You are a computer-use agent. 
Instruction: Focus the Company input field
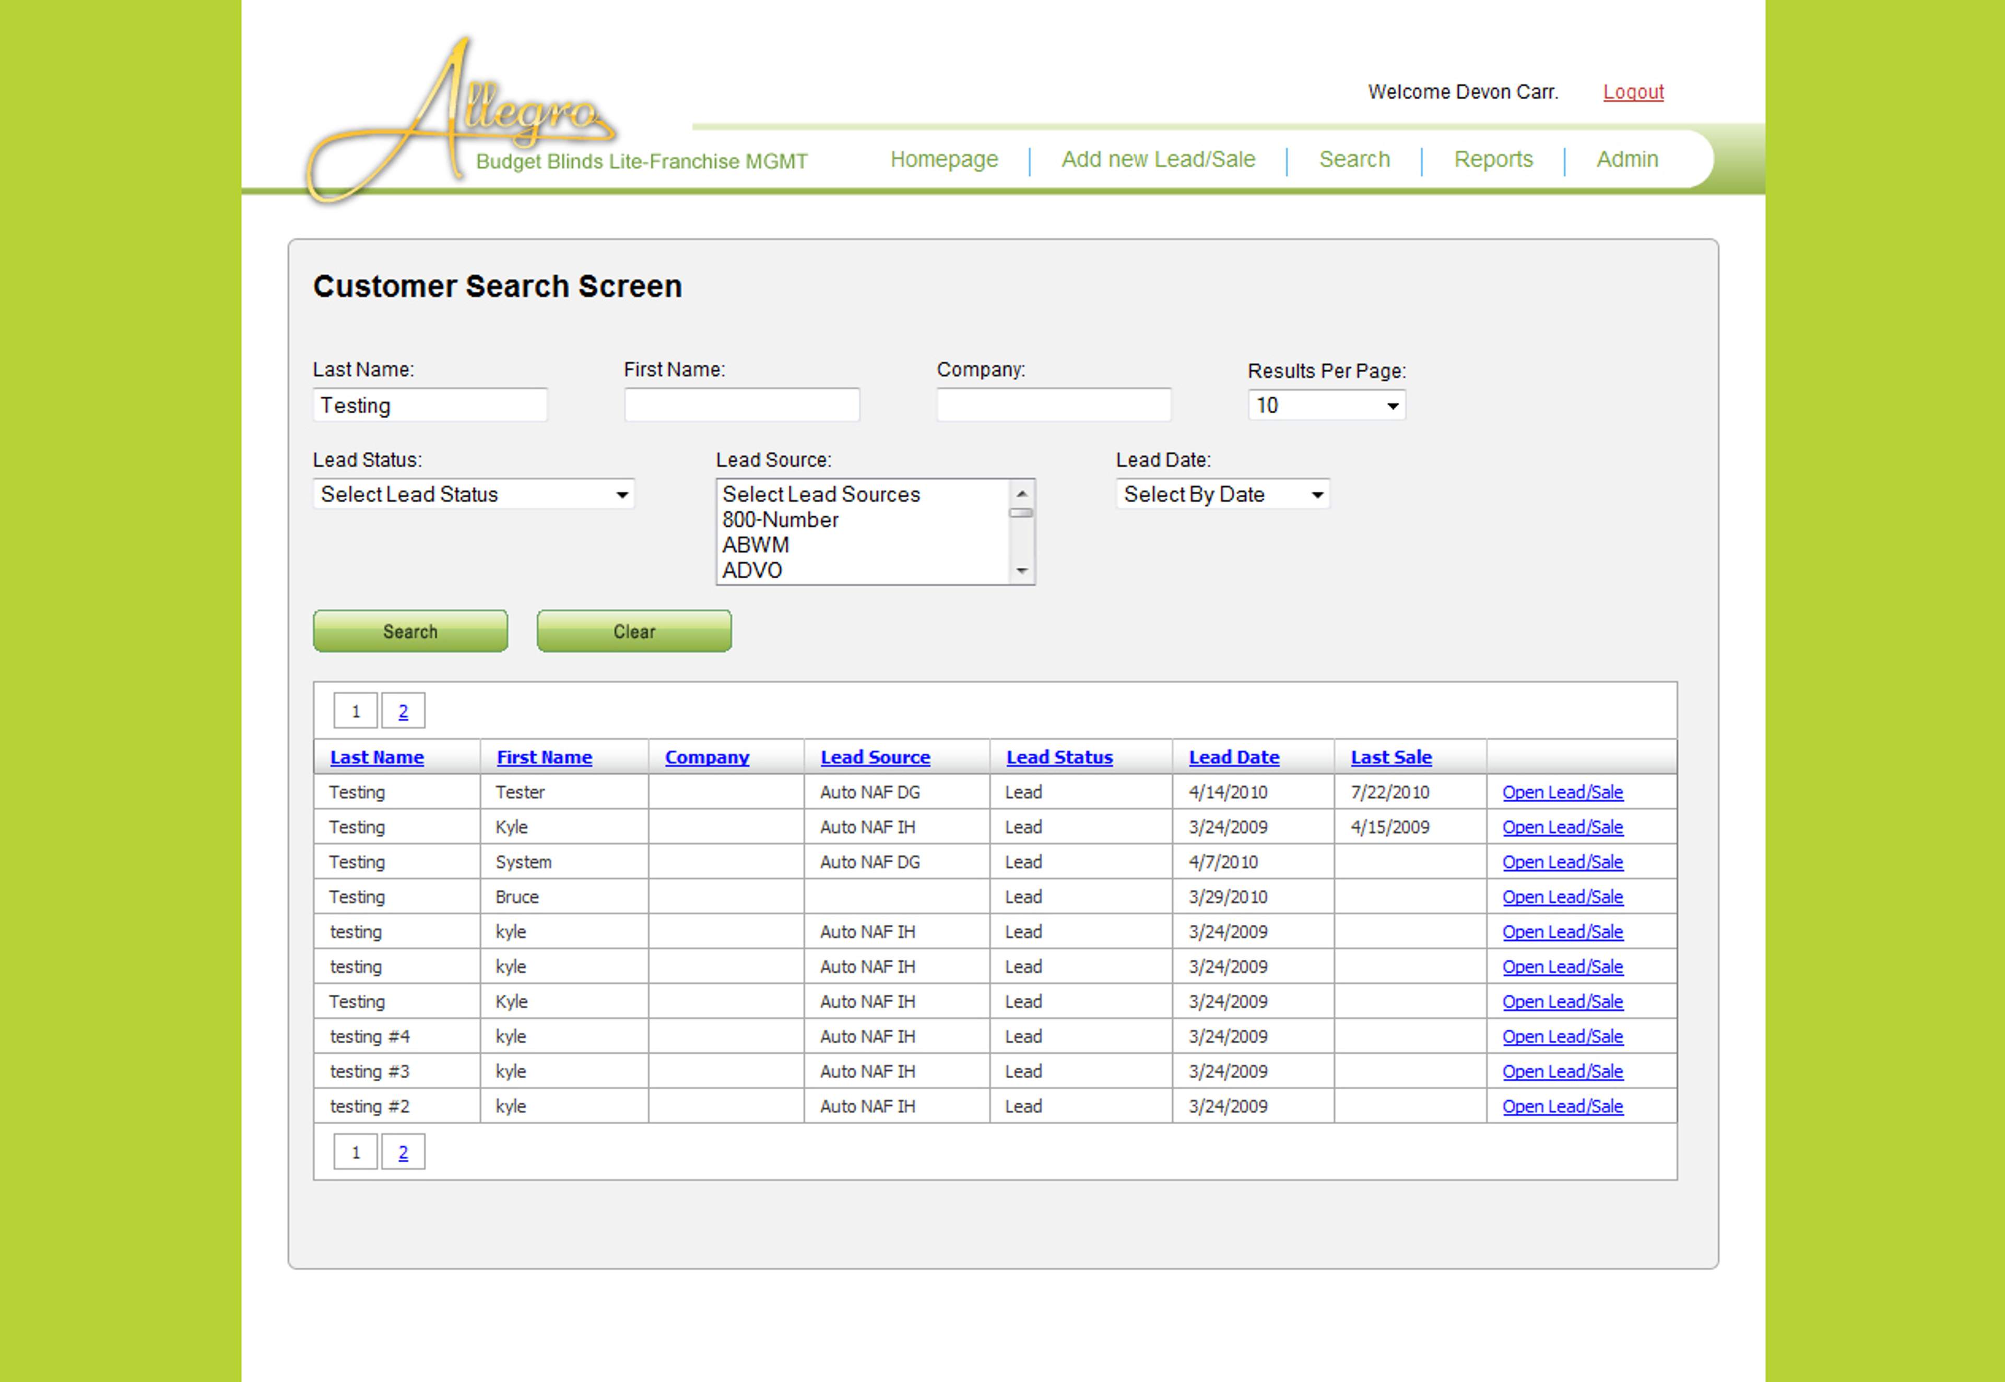click(1054, 405)
